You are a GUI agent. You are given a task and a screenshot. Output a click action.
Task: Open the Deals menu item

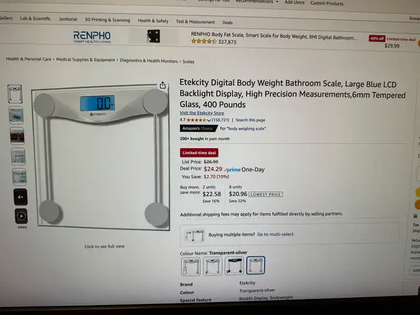click(228, 22)
